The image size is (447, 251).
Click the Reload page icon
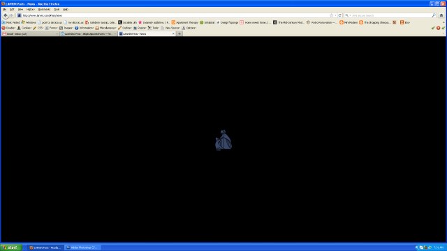click(x=340, y=15)
